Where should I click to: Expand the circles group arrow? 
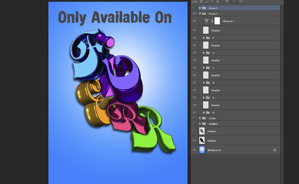(200, 118)
